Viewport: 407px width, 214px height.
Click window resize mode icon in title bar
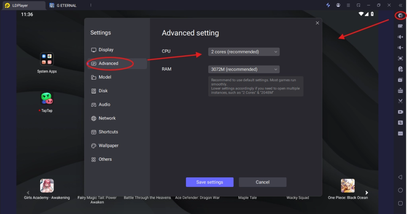[x=359, y=5]
